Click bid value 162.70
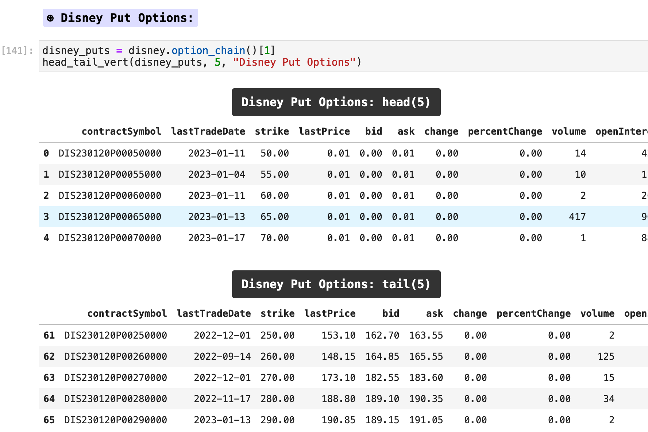Image resolution: width=648 pixels, height=432 pixels. coord(382,335)
